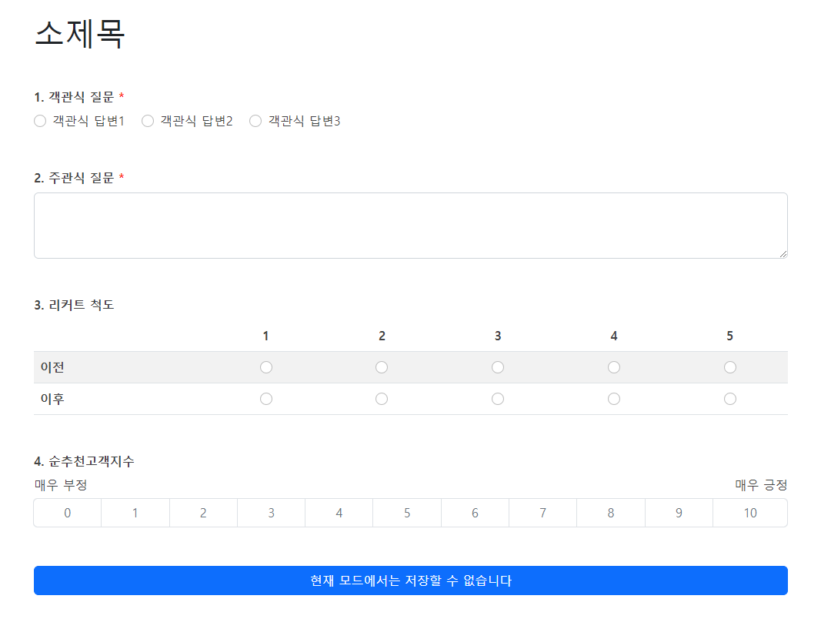Choose rating 4 for the 이전 row
Image resolution: width=821 pixels, height=619 pixels.
[x=614, y=367]
